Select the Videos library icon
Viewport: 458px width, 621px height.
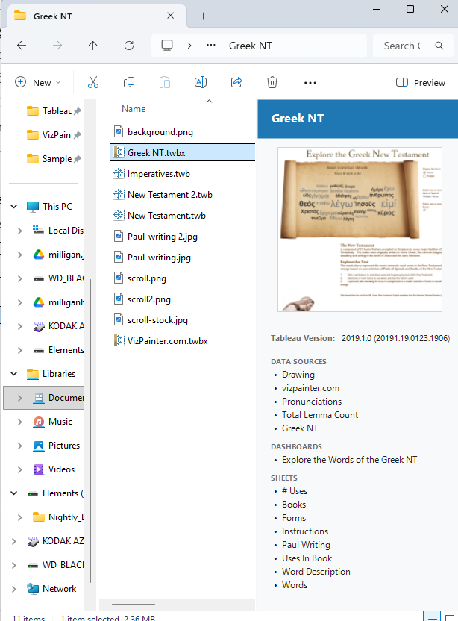click(38, 469)
